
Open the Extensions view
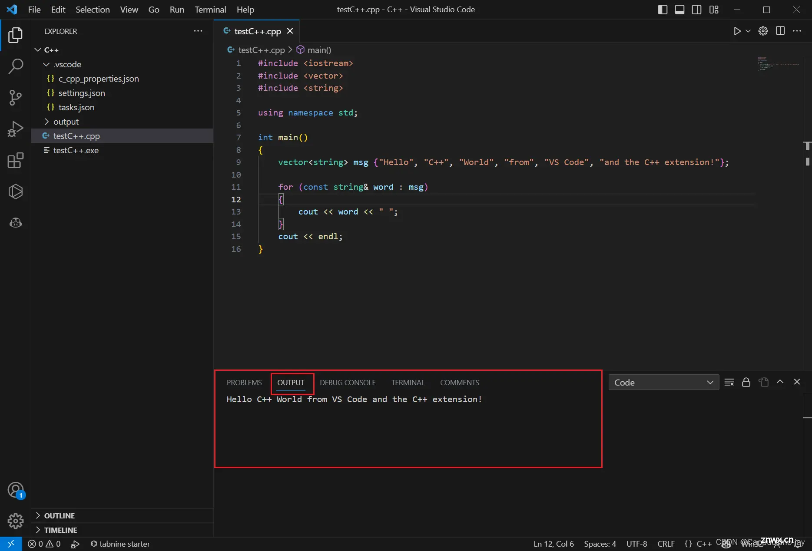16,160
